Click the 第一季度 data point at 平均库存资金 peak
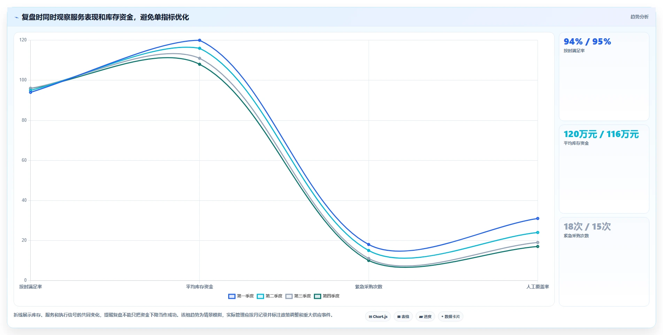Viewport: 663px width, 335px height. (x=200, y=40)
